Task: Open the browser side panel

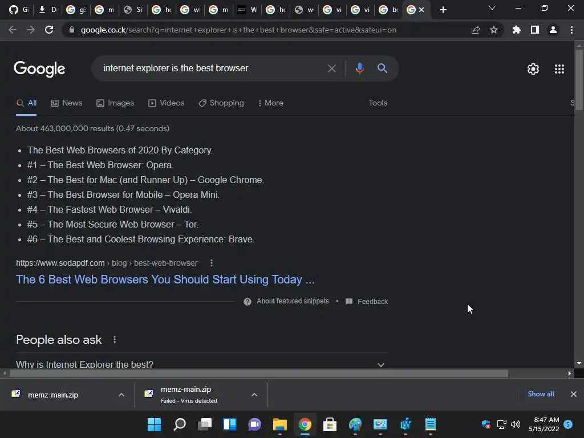Action: coord(535,30)
